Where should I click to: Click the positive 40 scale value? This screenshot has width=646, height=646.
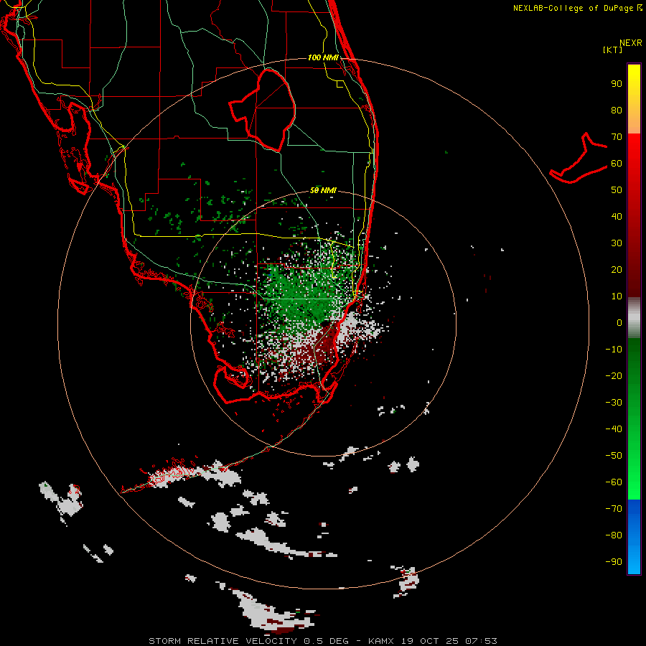[x=617, y=217]
